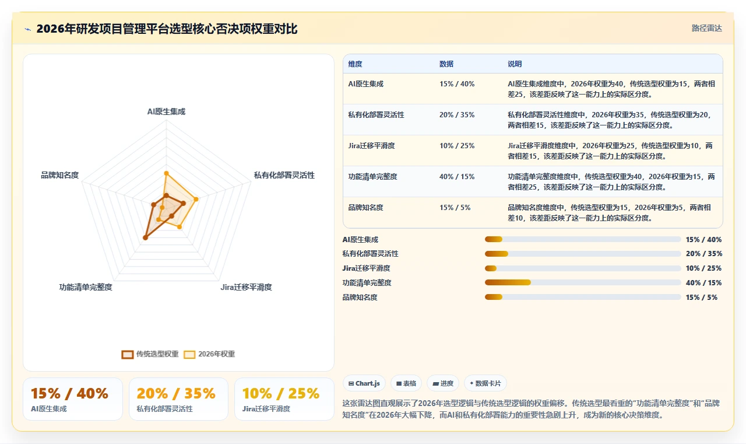746x444 pixels.
Task: Select the AI原生集成 table row name
Action: [x=366, y=84]
